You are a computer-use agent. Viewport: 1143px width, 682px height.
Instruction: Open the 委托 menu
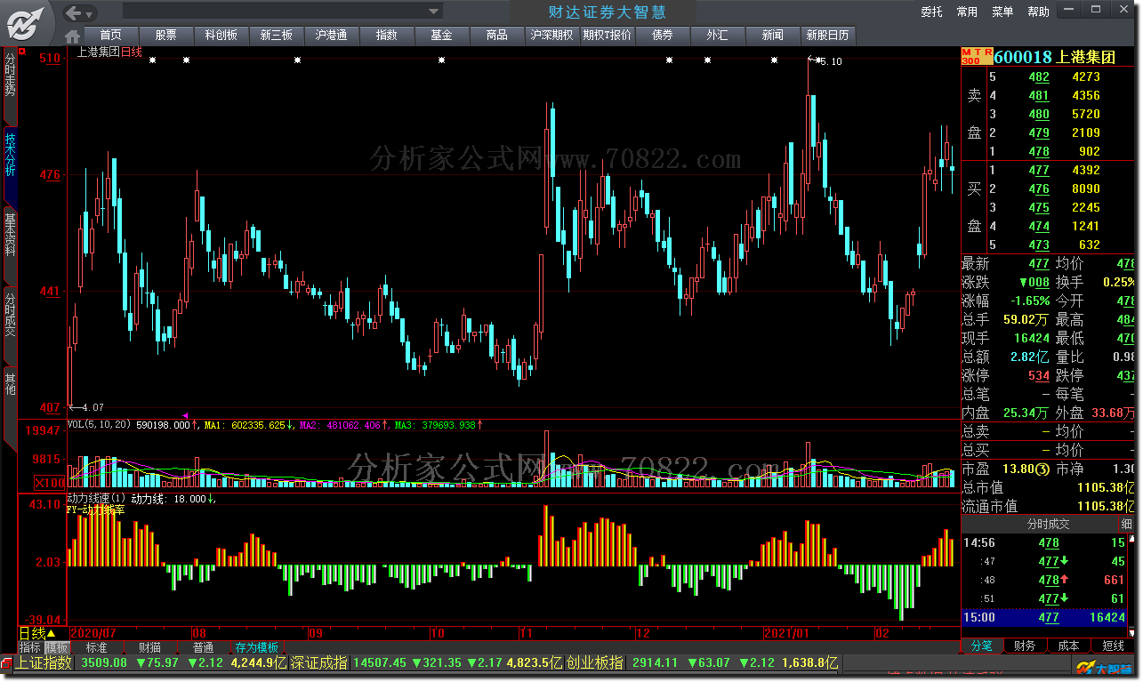point(931,12)
